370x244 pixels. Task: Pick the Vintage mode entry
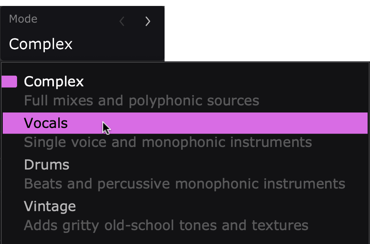pyautogui.click(x=50, y=206)
